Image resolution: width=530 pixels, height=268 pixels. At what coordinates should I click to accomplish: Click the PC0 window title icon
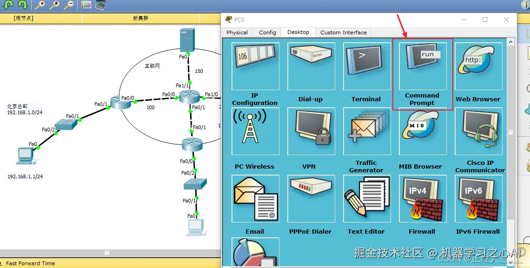[229, 19]
